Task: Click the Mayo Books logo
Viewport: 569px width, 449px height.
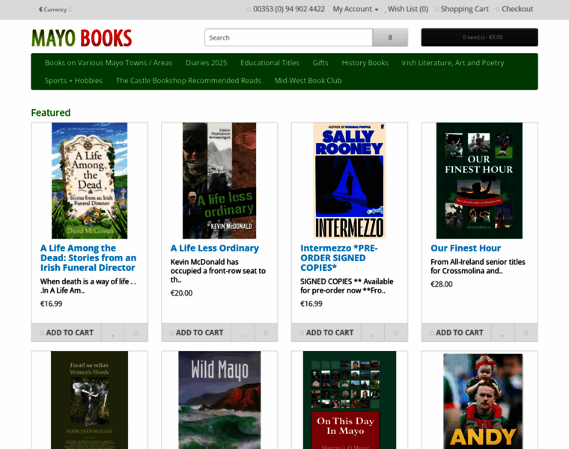Action: pos(82,37)
